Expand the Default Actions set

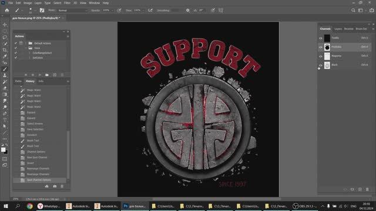point(26,43)
